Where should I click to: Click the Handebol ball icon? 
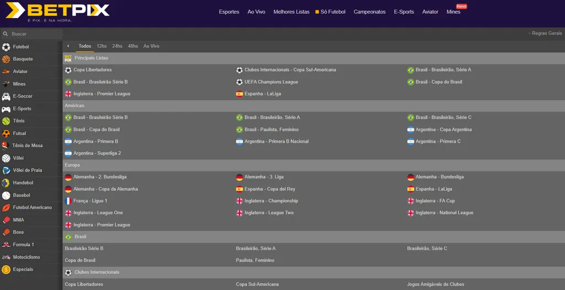[x=6, y=183]
